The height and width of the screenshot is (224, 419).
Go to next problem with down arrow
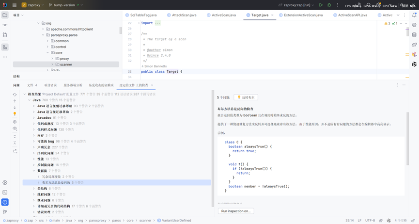(15, 107)
